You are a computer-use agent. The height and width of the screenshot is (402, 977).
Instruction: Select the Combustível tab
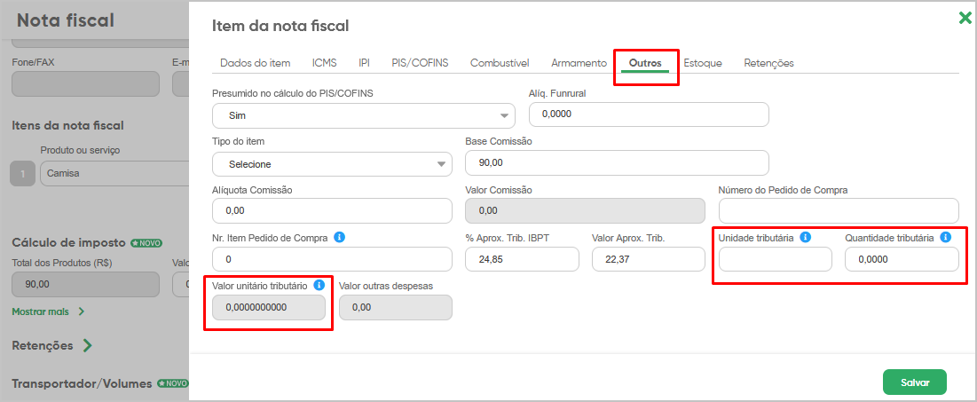tap(500, 63)
